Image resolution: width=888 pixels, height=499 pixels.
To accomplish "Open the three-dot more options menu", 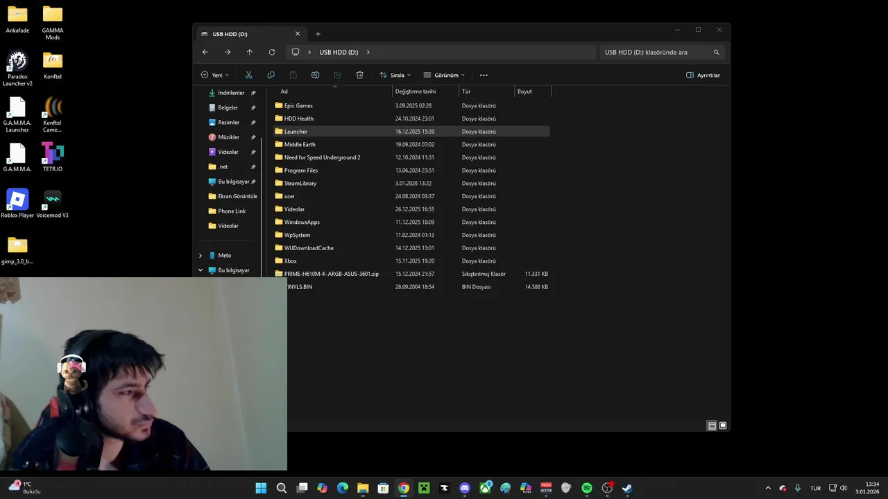I will (x=484, y=75).
